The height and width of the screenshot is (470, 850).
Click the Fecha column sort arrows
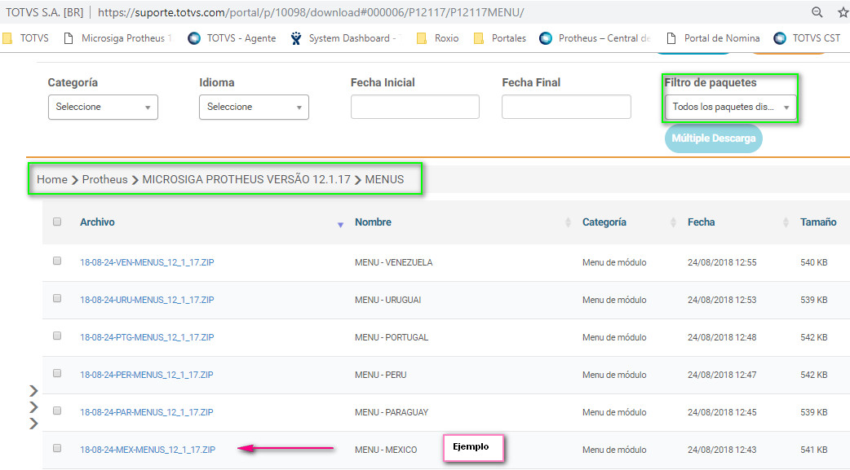click(786, 222)
